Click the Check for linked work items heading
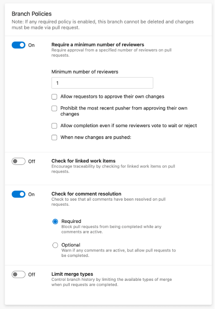The height and width of the screenshot is (309, 215). click(84, 161)
